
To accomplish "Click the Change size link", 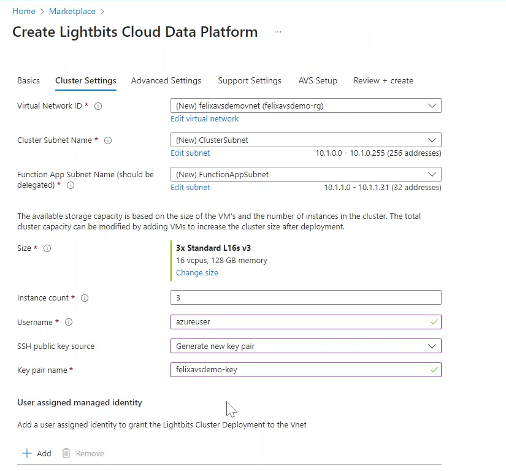I will pos(197,272).
